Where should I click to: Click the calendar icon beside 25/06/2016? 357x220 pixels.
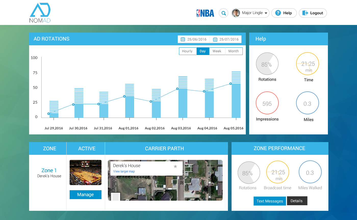pyautogui.click(x=183, y=39)
